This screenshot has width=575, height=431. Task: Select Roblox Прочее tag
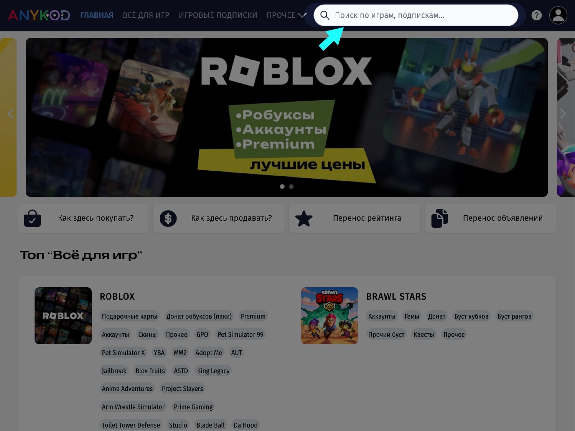point(177,334)
